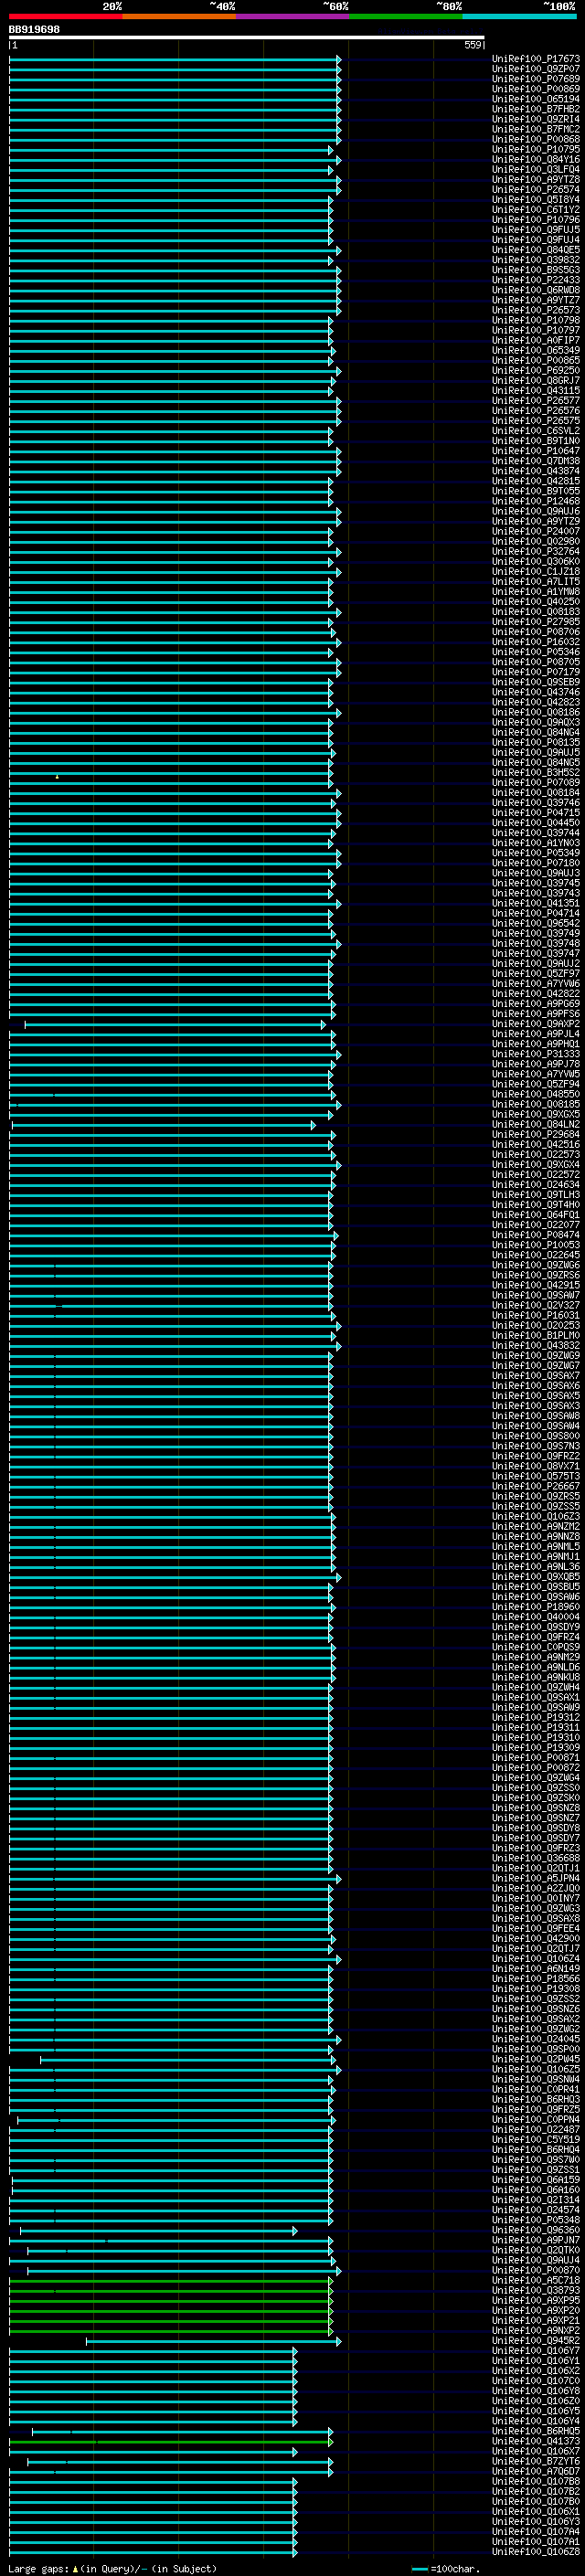Screen dimensions: 585x2576
Task: Select hit label UniRef100_A7Q6D7
Action: [536, 2472]
